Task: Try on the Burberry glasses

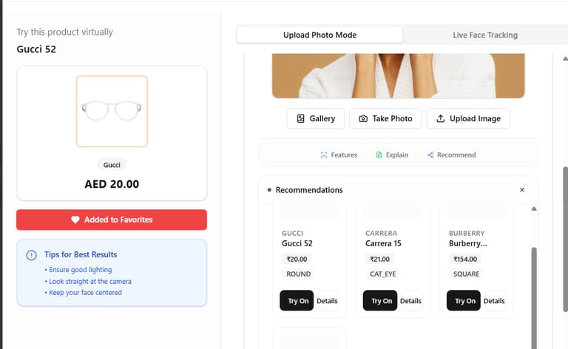Action: 465,301
